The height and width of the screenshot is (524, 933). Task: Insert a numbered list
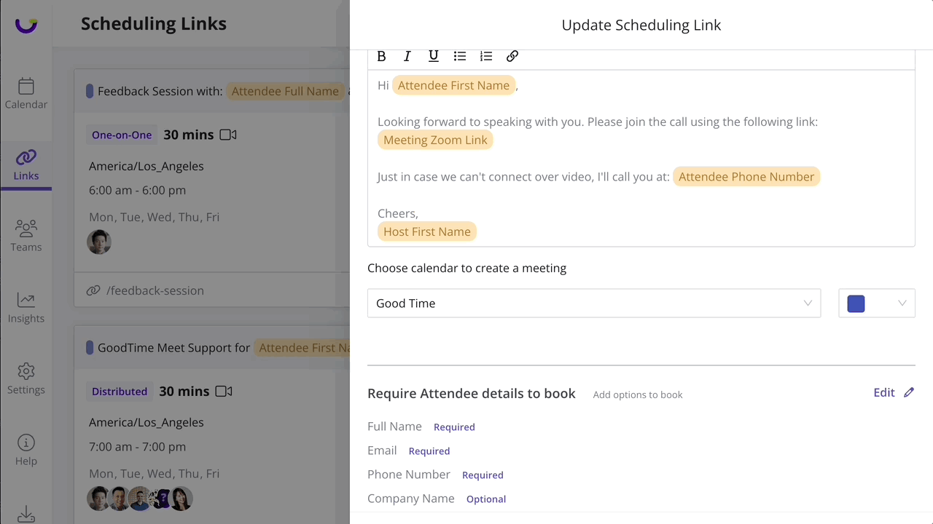[x=486, y=56]
